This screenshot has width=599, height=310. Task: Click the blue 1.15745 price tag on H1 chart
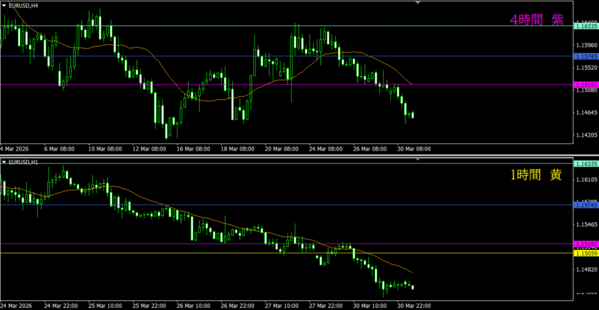pos(586,205)
